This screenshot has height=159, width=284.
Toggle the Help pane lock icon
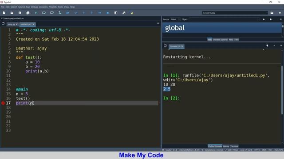271,19
